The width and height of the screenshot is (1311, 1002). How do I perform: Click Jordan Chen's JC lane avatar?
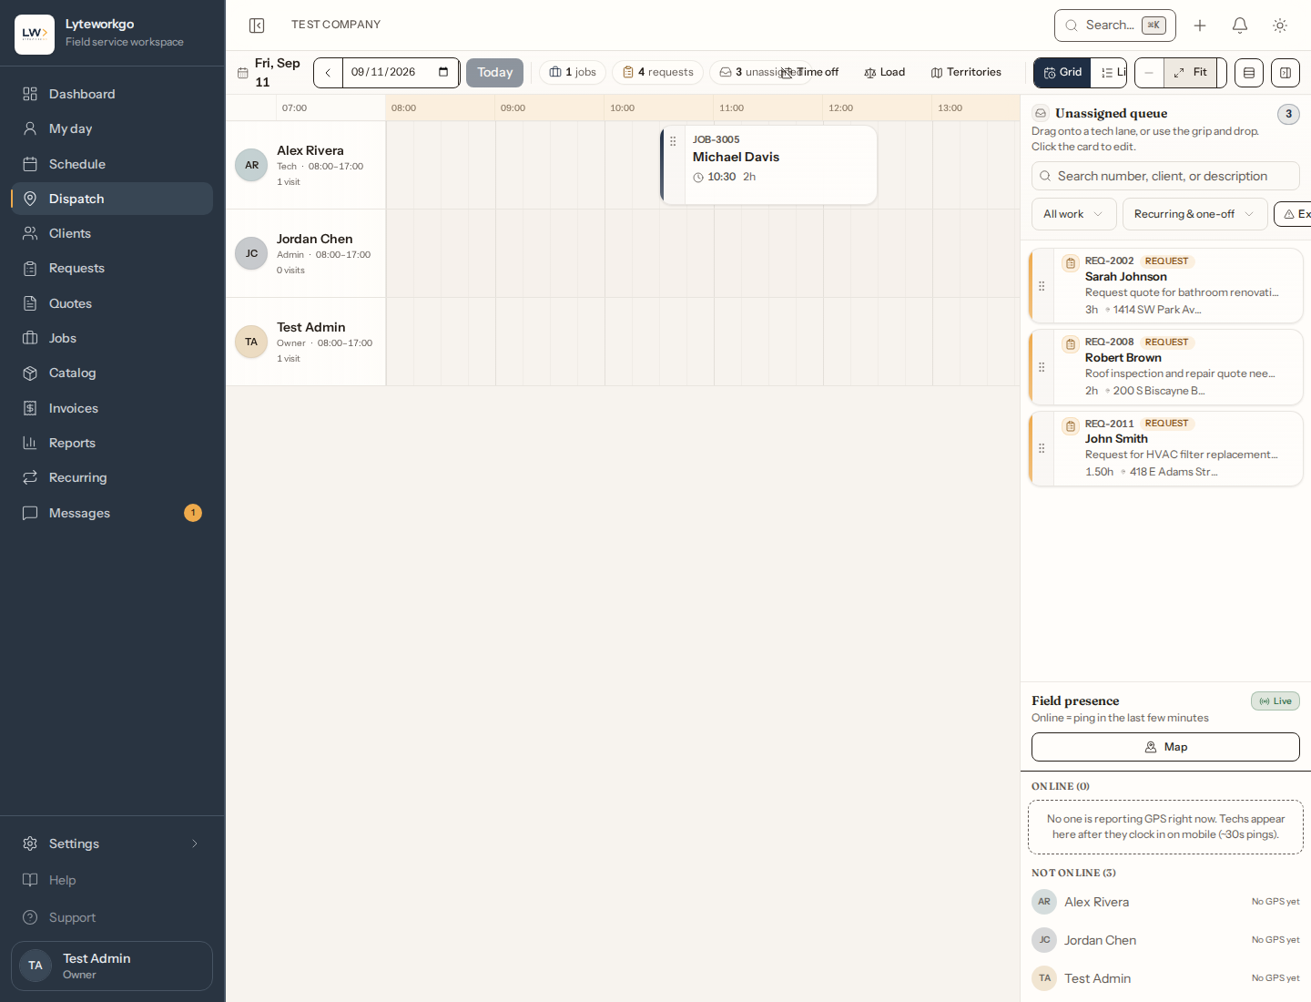click(251, 253)
